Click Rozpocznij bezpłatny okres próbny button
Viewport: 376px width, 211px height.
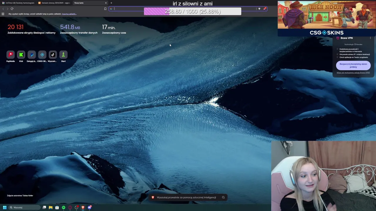353,65
